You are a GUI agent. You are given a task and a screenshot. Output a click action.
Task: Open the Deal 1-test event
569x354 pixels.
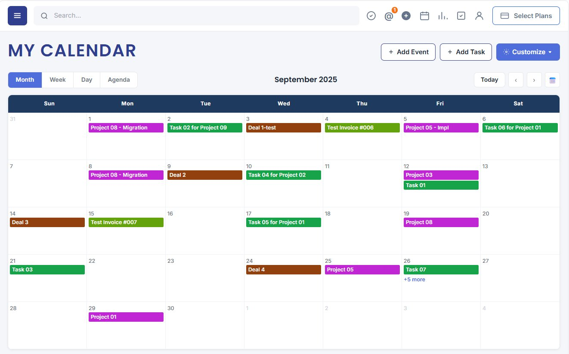coord(284,128)
